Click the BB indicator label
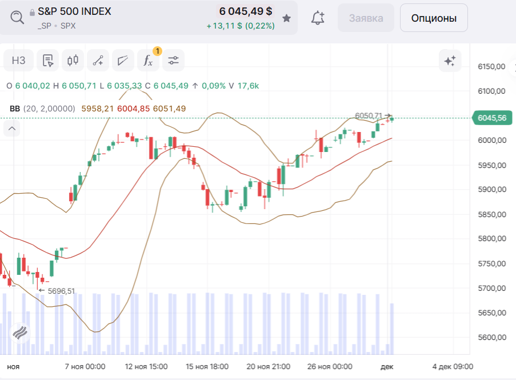Viewport: 516px width, 380px height. (15, 109)
